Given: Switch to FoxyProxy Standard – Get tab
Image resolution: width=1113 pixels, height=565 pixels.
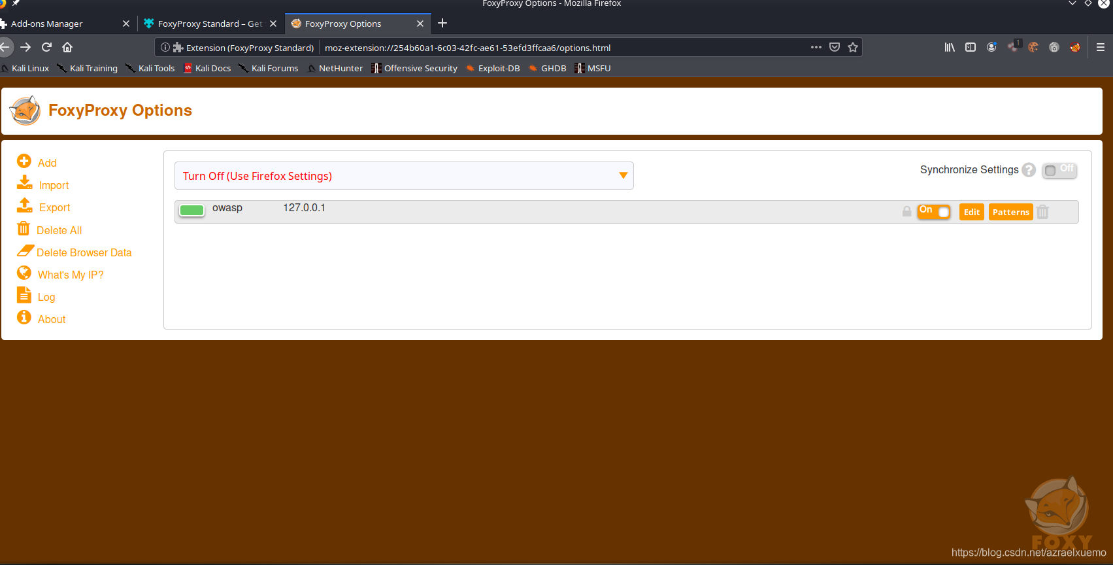Looking at the screenshot, I should pos(209,24).
